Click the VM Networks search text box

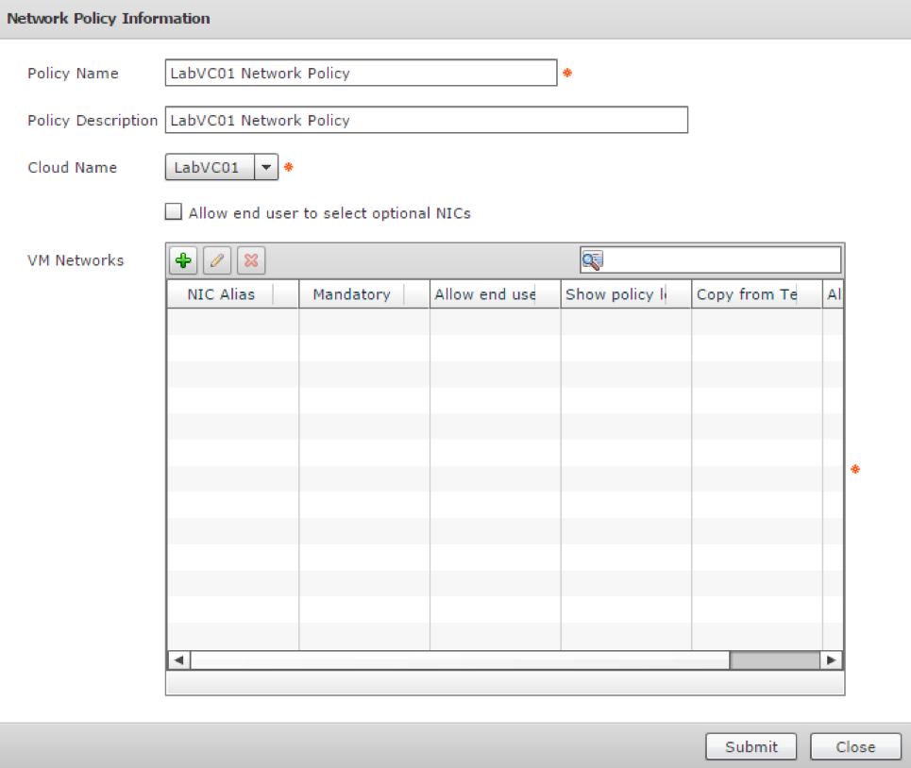pos(722,260)
